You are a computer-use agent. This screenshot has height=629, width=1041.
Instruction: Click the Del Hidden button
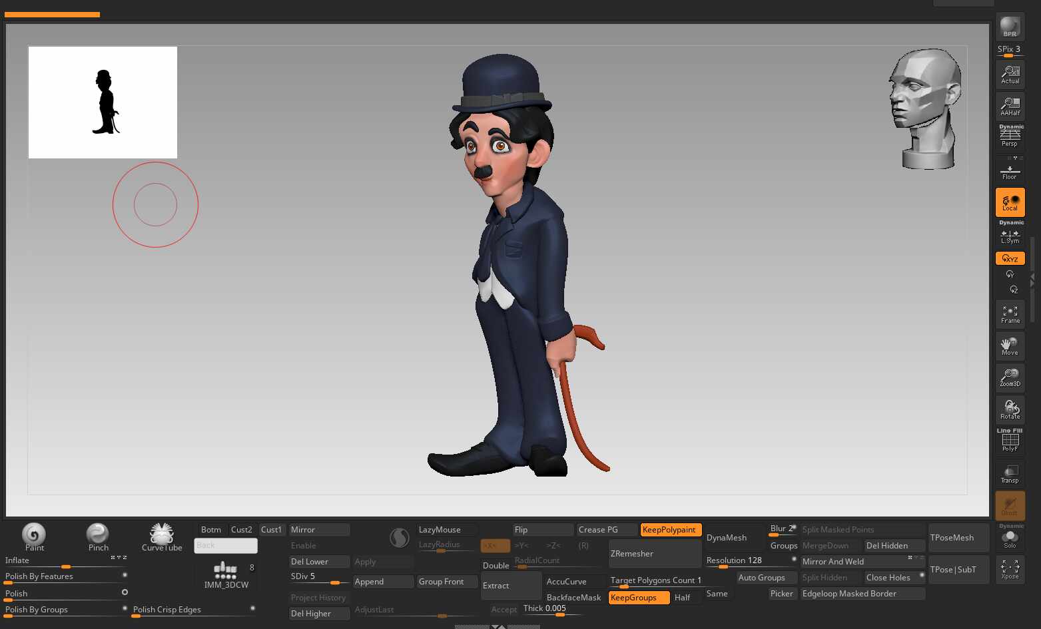(x=894, y=546)
